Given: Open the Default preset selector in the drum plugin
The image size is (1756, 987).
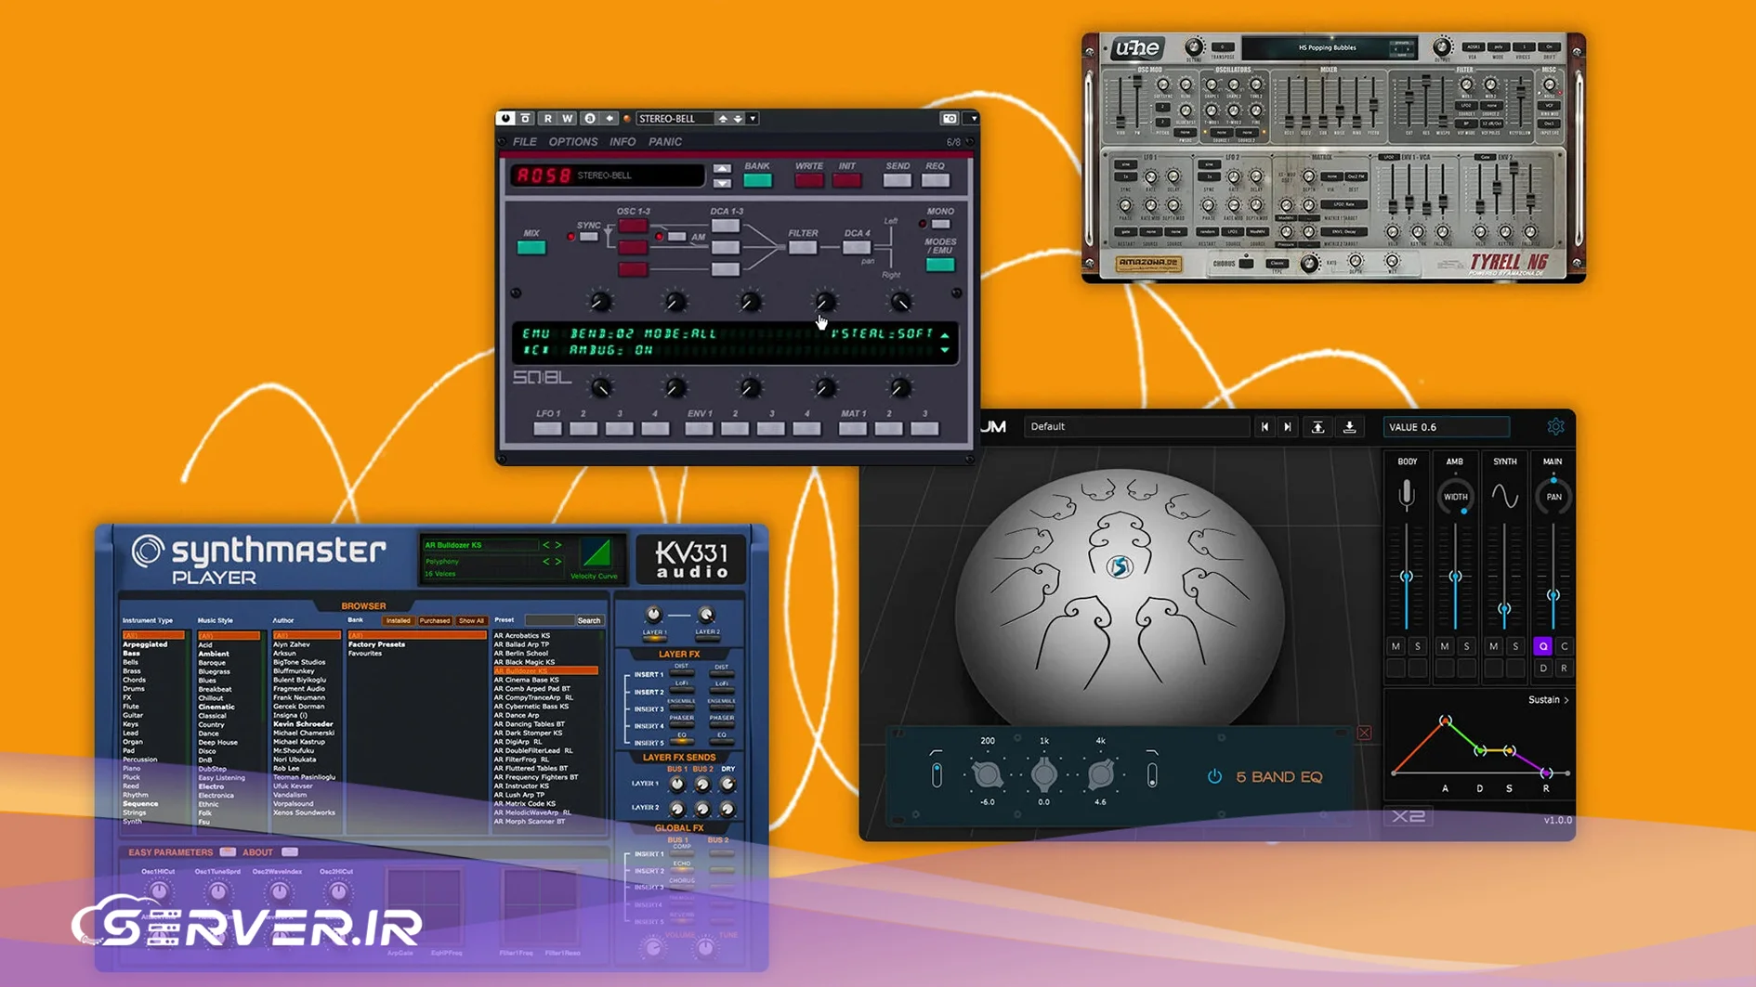Looking at the screenshot, I should pos(1135,426).
